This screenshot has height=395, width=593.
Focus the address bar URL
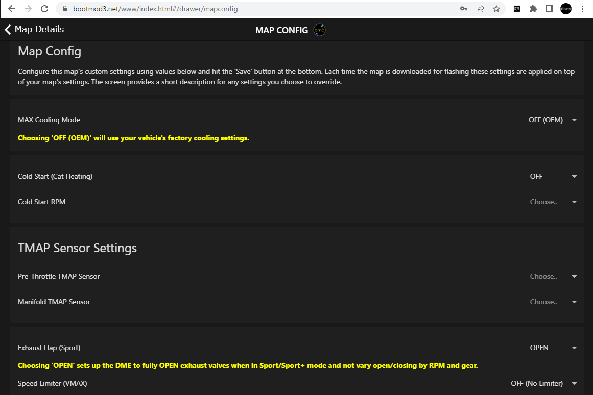coord(155,9)
